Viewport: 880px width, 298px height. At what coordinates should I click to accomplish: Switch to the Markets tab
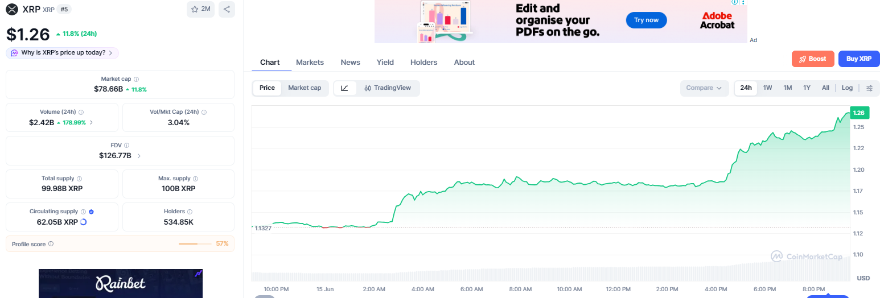click(x=310, y=62)
